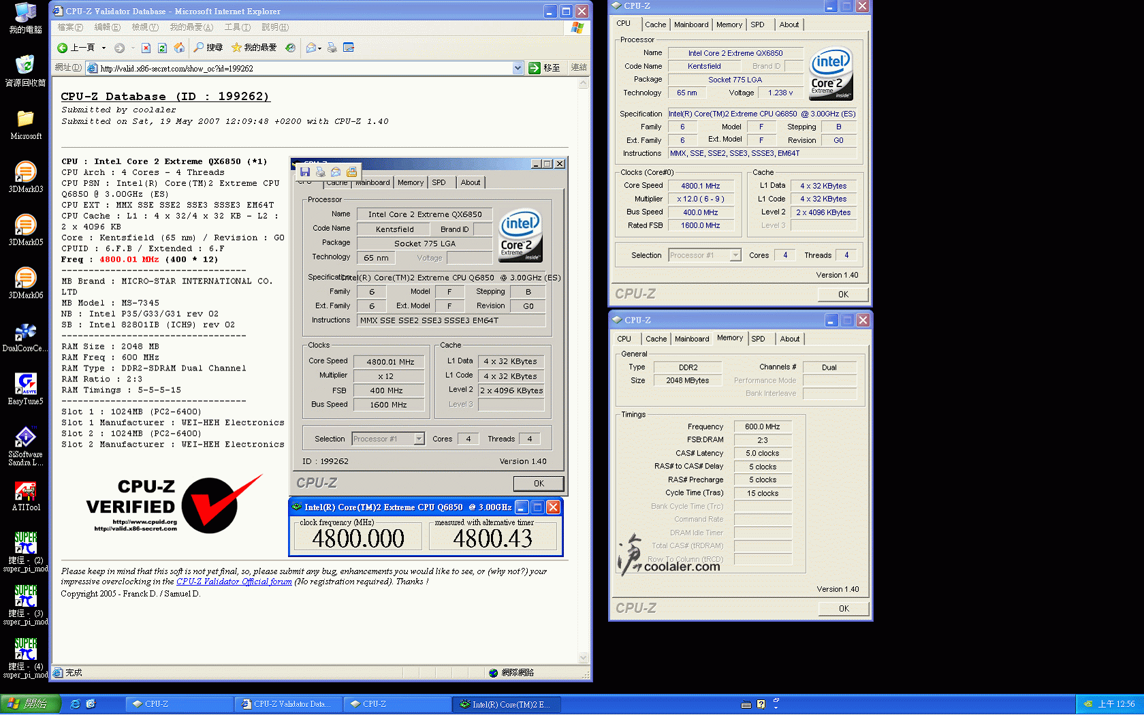The image size is (1144, 715).
Task: Click the IE page scrollbar down arrow
Action: (584, 658)
